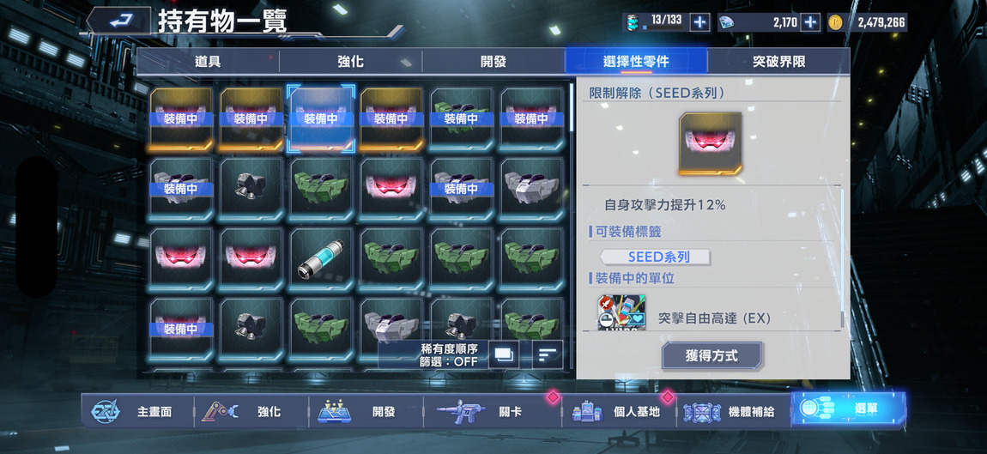This screenshot has height=454, width=987.
Task: Click the 獲得方式 button
Action: click(x=711, y=356)
